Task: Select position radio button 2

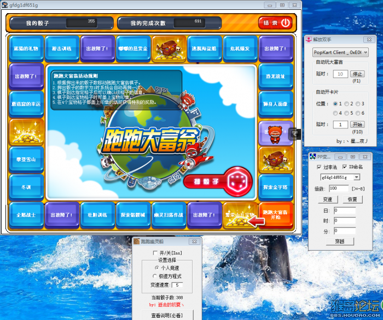Action: [346, 104]
